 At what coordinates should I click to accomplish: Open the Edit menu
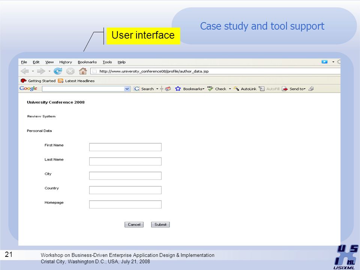(x=36, y=62)
